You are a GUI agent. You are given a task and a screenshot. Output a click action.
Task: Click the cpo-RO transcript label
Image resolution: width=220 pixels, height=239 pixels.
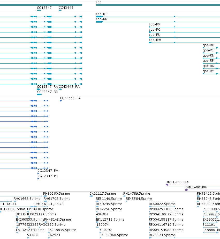coord(208,45)
